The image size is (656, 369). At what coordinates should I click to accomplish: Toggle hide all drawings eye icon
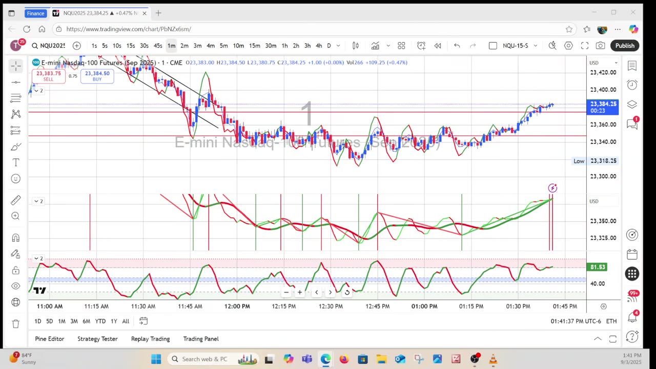16,286
